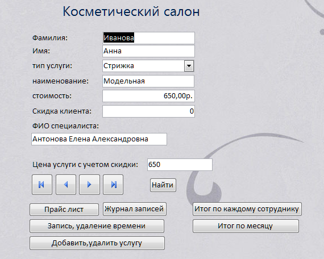Screen dimensions: 324x259
Task: Click Добавить,удалить услугу button
Action: pyautogui.click(x=97, y=243)
